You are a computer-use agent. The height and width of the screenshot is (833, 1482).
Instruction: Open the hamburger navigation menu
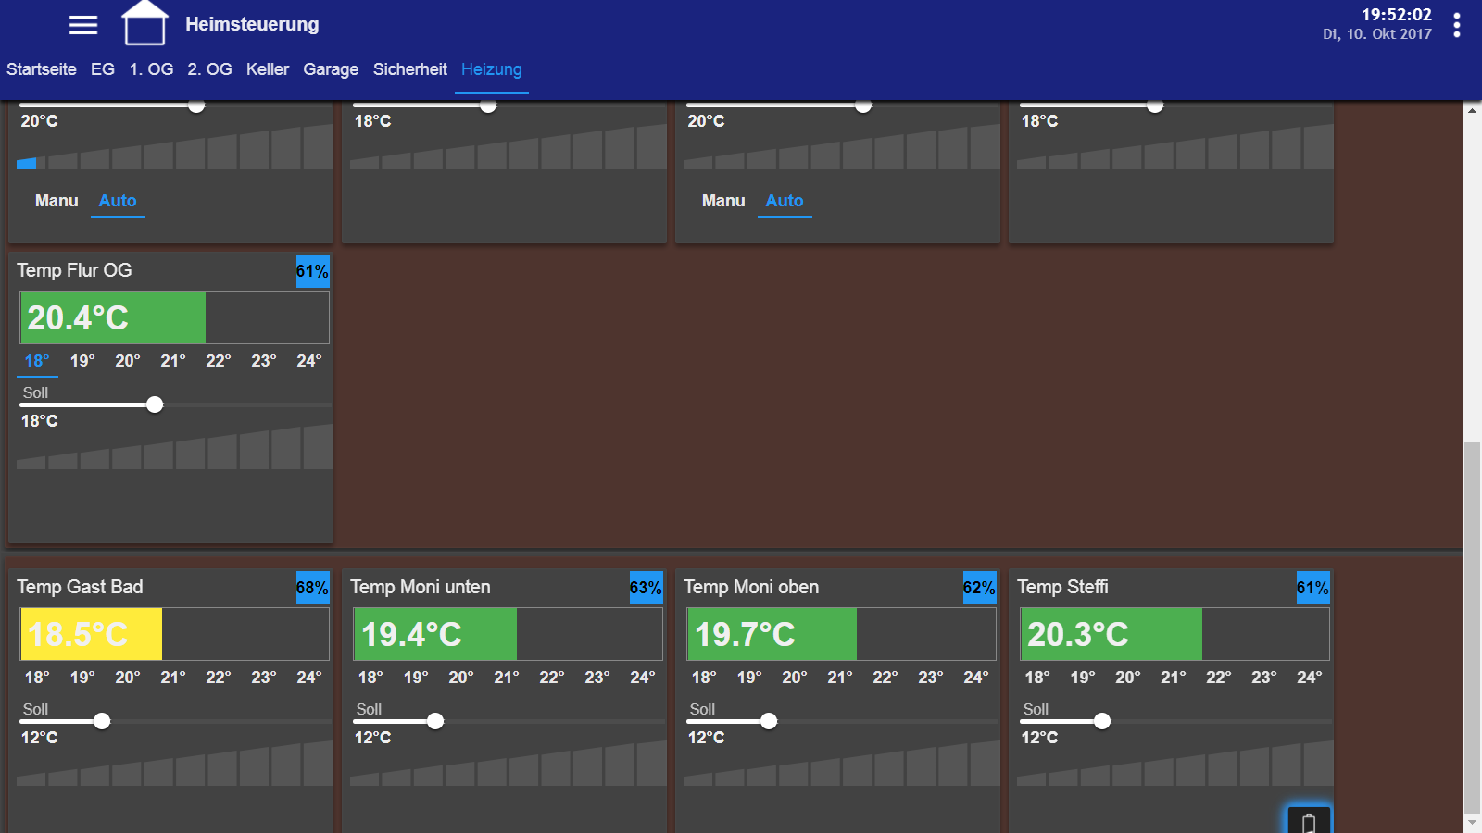tap(83, 25)
